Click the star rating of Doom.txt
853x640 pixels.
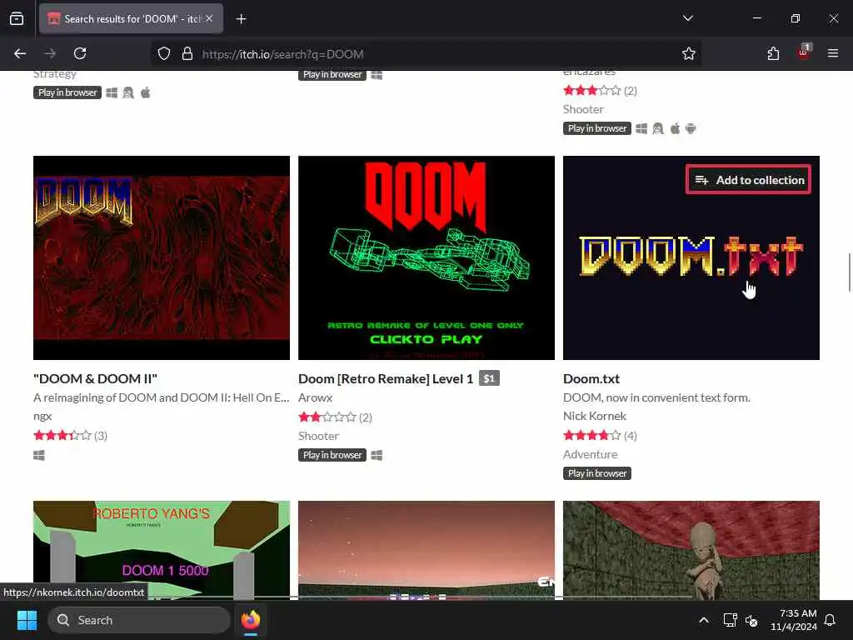point(592,435)
